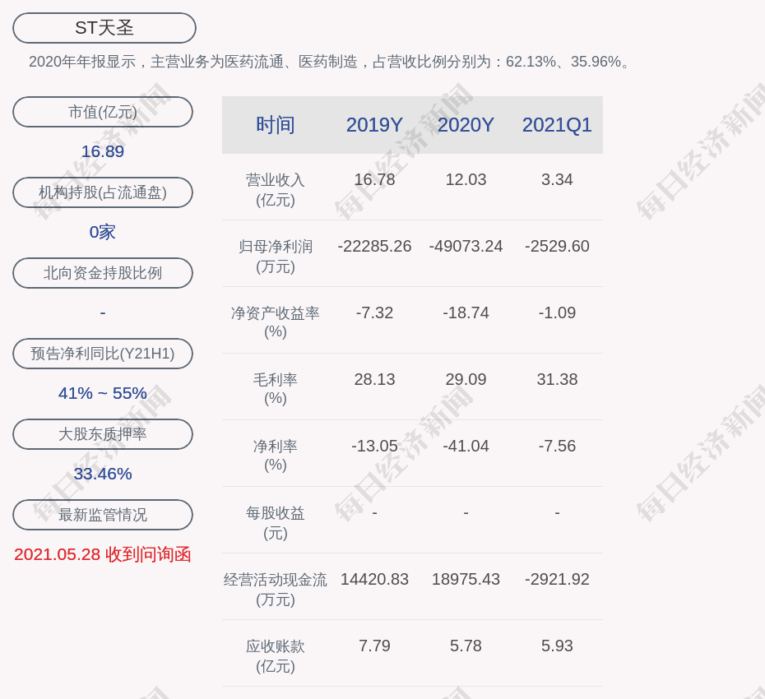Image resolution: width=765 pixels, height=699 pixels.
Task: Click the 毛利率(%) row label
Action: click(x=276, y=389)
